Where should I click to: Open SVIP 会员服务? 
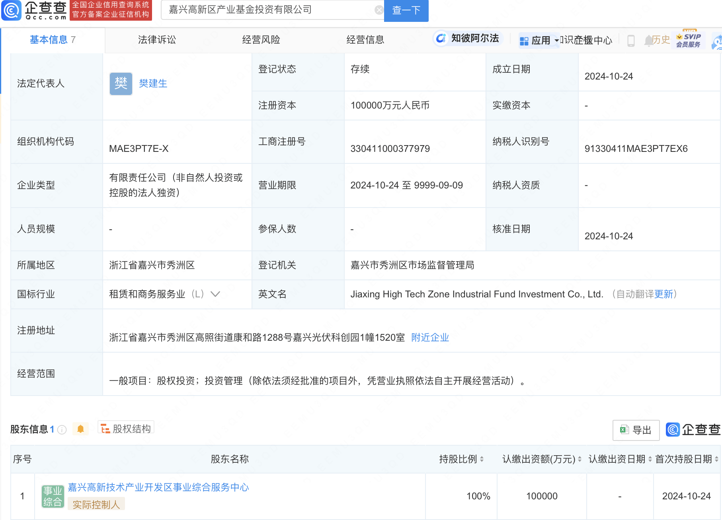tap(689, 40)
